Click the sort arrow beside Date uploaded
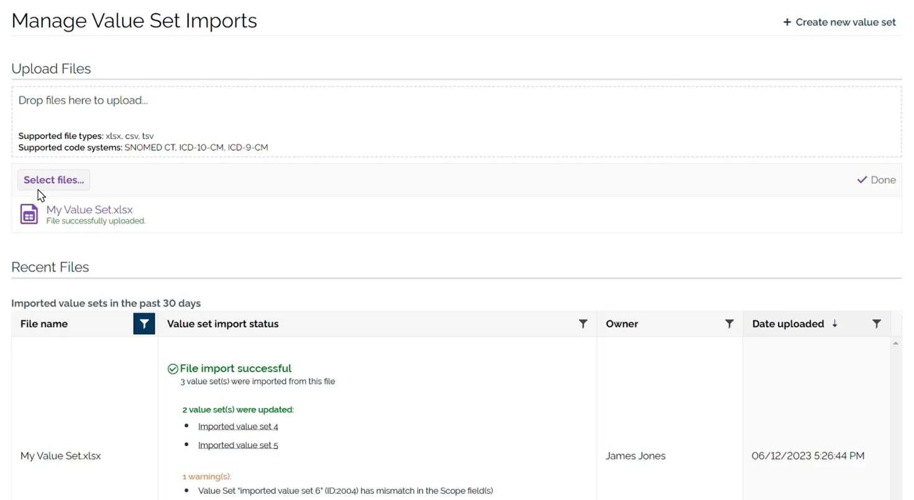 click(834, 324)
